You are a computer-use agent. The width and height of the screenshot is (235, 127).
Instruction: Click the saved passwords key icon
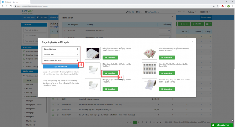[214, 6]
